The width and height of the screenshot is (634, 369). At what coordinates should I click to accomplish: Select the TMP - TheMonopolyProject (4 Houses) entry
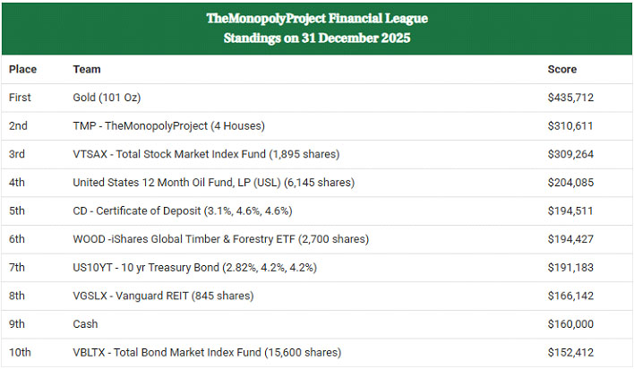[168, 126]
